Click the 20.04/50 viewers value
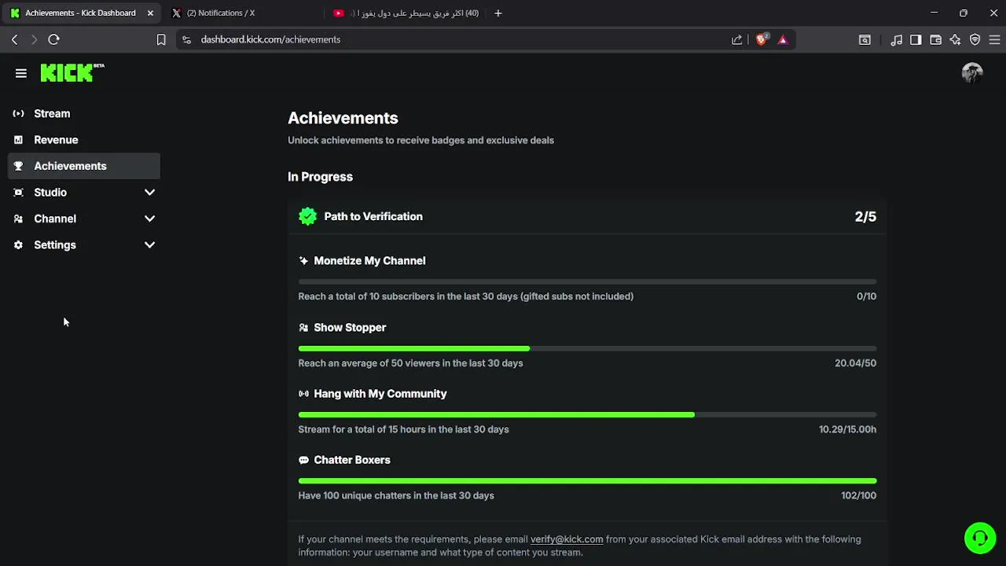This screenshot has height=566, width=1006. (x=855, y=363)
